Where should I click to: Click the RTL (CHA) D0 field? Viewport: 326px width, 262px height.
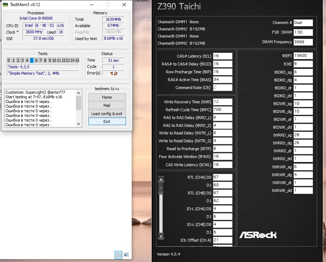(223, 177)
